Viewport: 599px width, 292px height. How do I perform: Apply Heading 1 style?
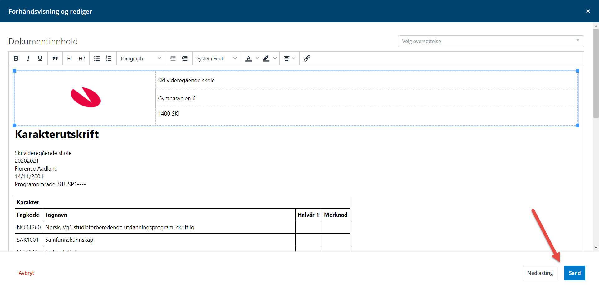click(x=70, y=58)
